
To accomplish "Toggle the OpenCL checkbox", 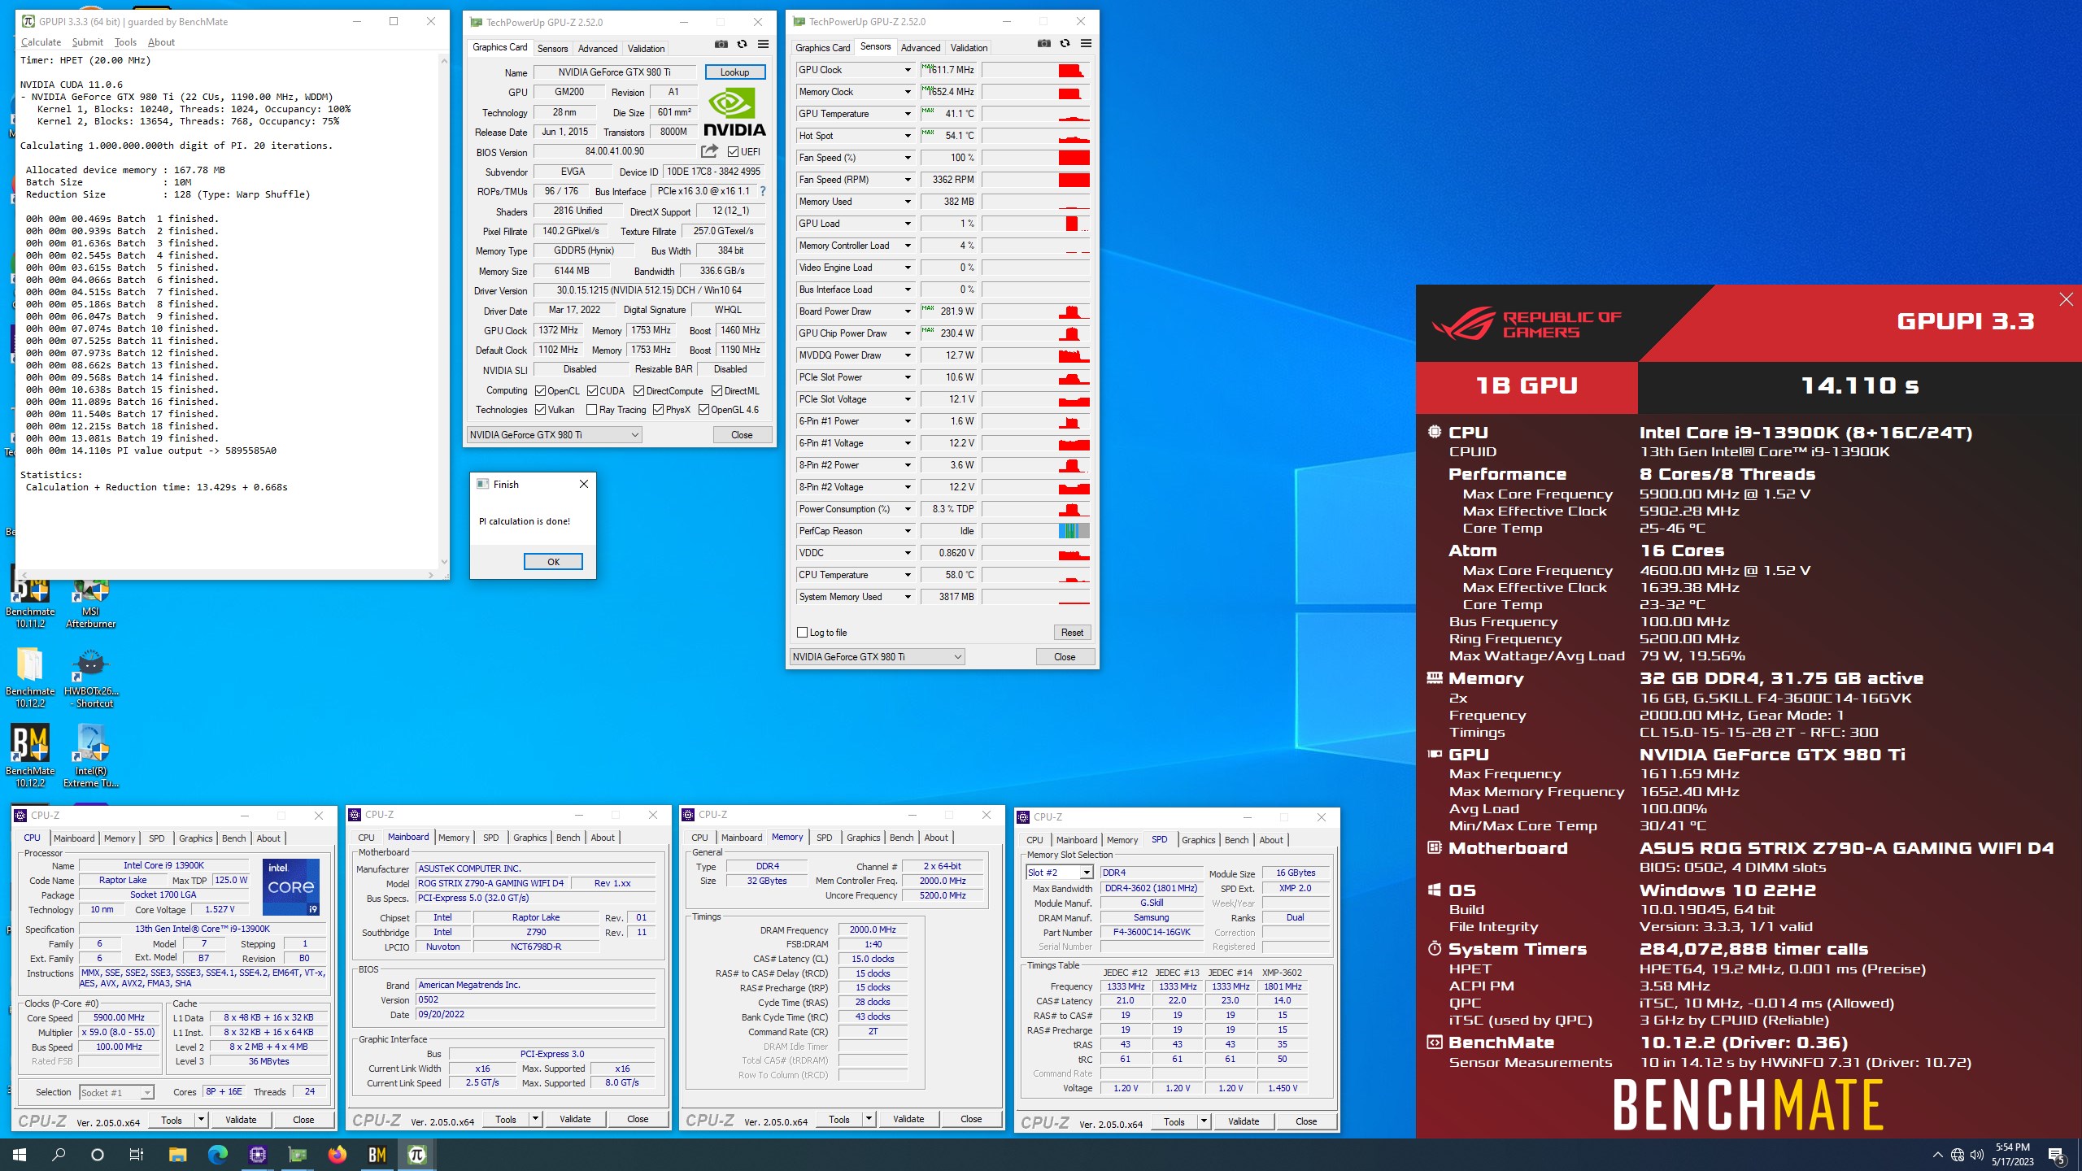I will tap(540, 391).
